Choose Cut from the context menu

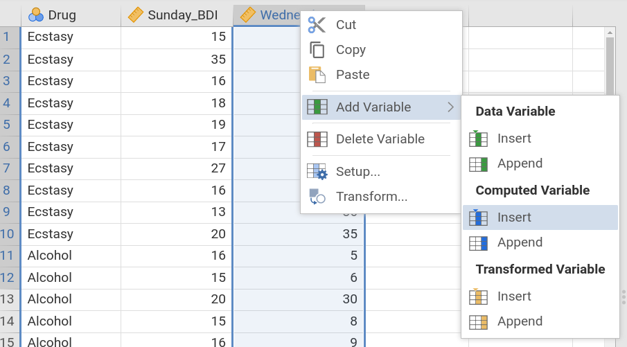pos(382,25)
